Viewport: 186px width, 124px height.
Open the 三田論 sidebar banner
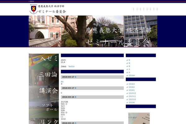pos(44,78)
